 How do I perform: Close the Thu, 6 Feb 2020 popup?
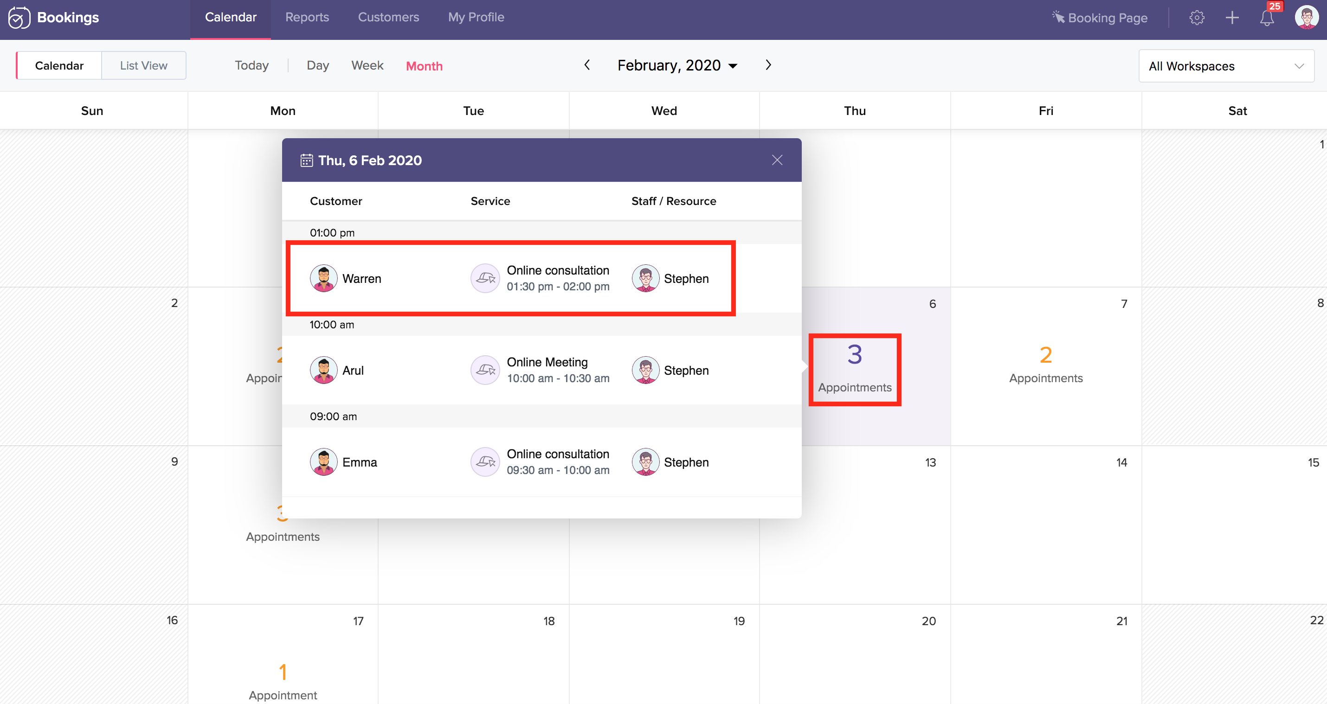click(777, 160)
